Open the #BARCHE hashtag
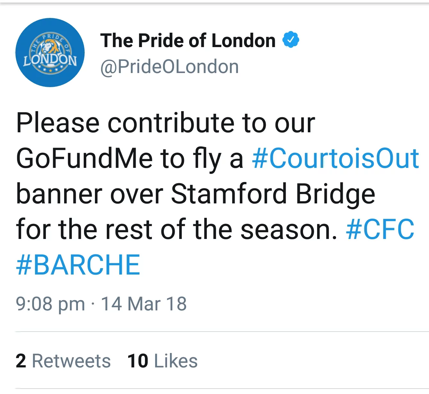The height and width of the screenshot is (394, 429). click(78, 264)
